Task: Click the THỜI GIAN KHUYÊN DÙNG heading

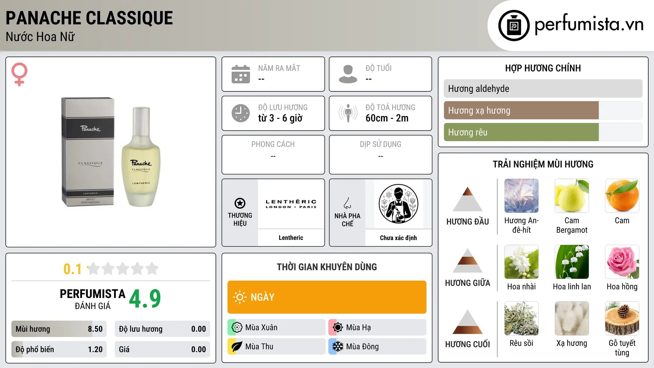Action: click(x=327, y=267)
